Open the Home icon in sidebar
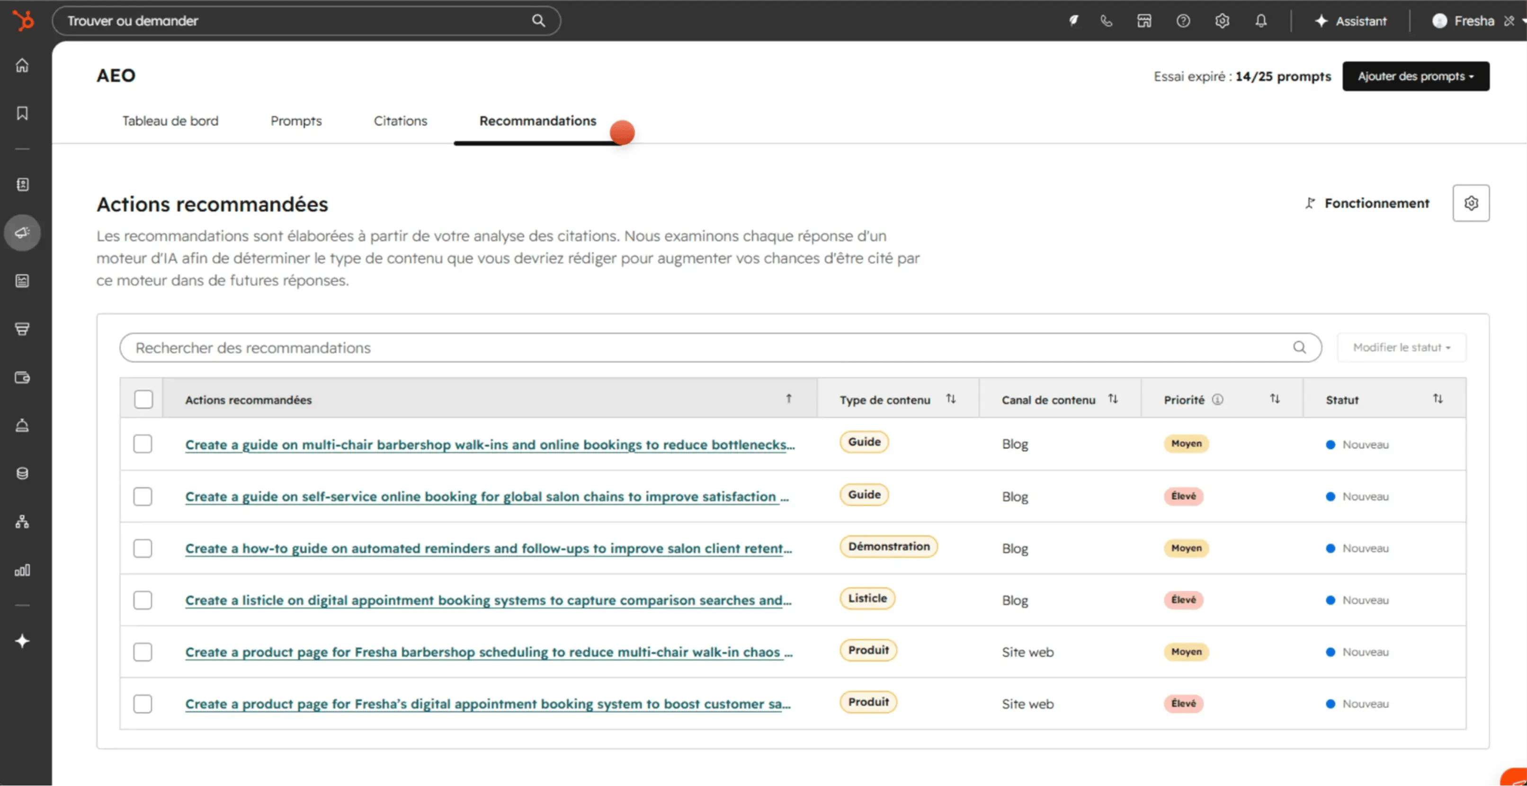The image size is (1527, 786). (22, 65)
